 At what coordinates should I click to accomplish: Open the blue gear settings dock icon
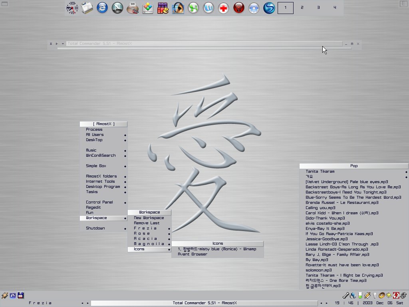pos(254,8)
